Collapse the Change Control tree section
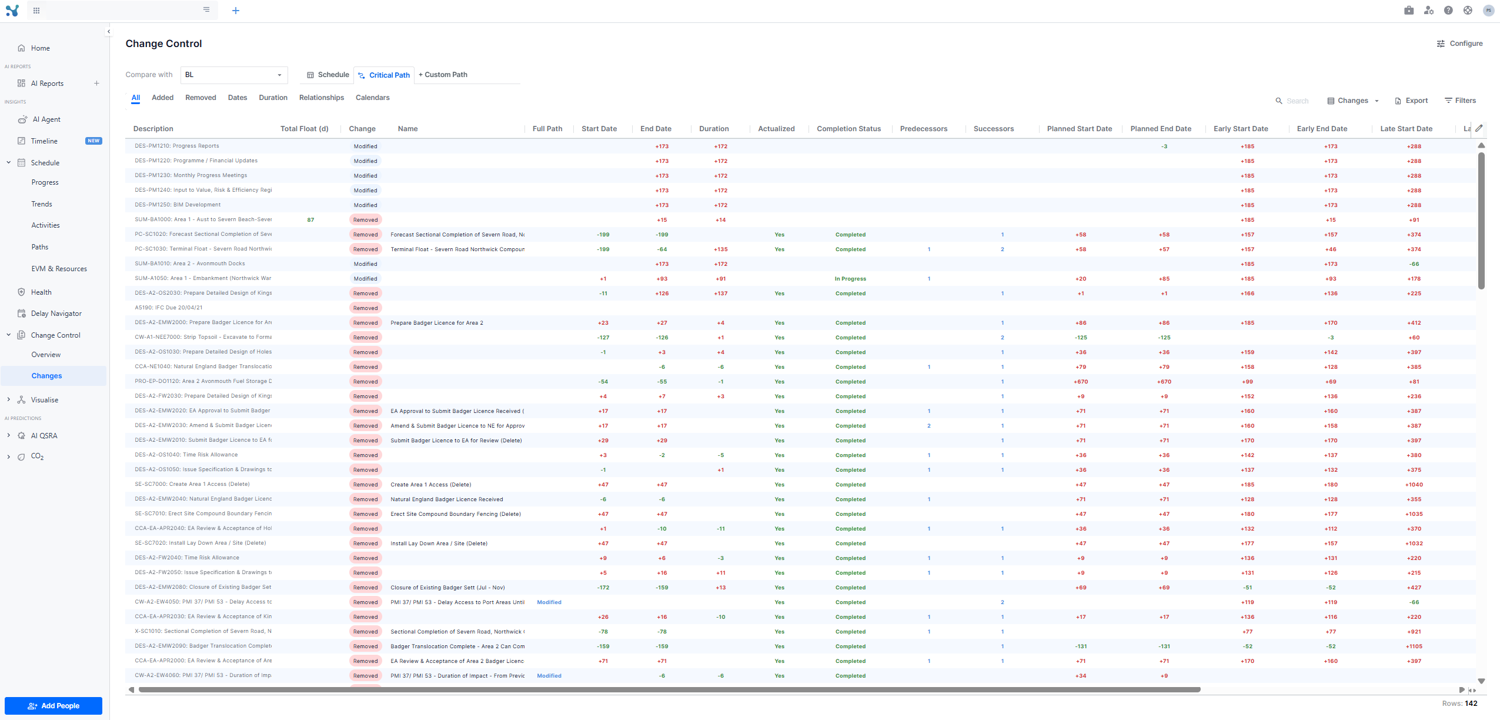This screenshot has width=1500, height=720. tap(8, 335)
